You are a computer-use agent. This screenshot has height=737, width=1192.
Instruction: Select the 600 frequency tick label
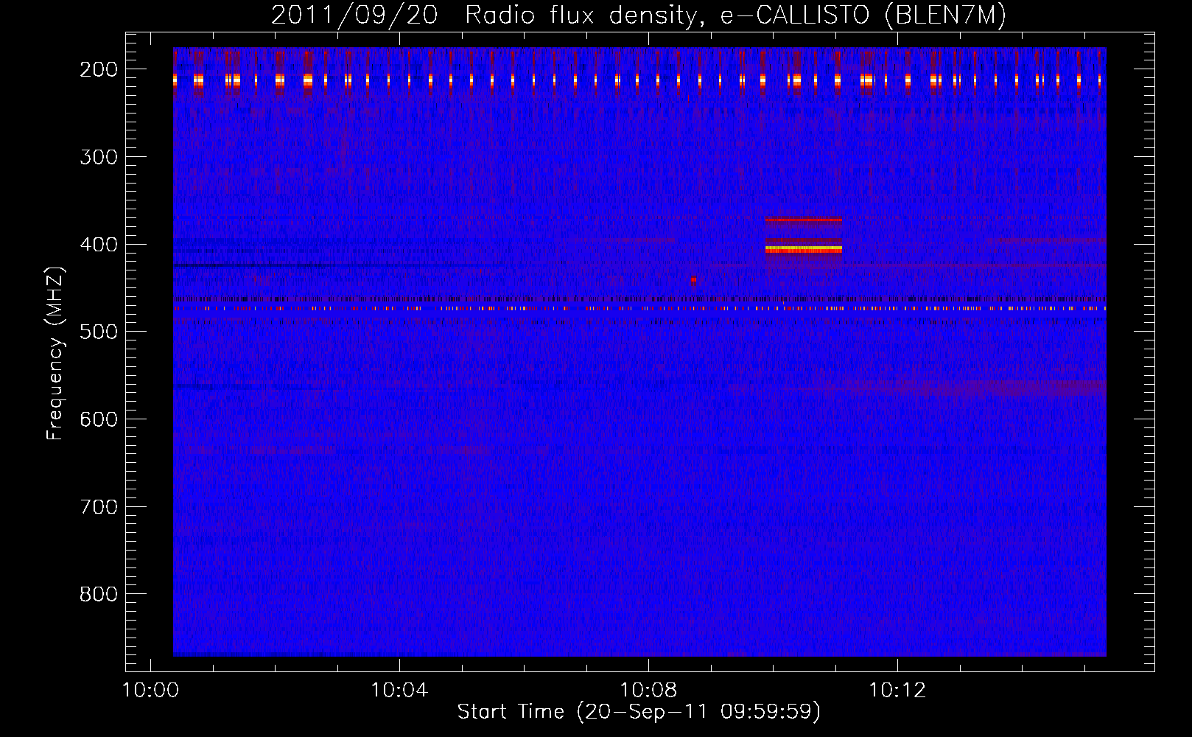point(99,419)
